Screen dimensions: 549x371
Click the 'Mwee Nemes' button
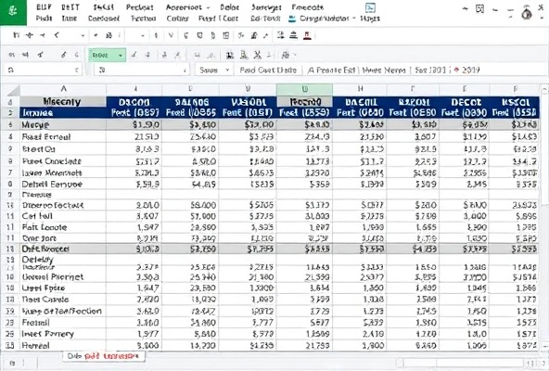click(x=384, y=70)
